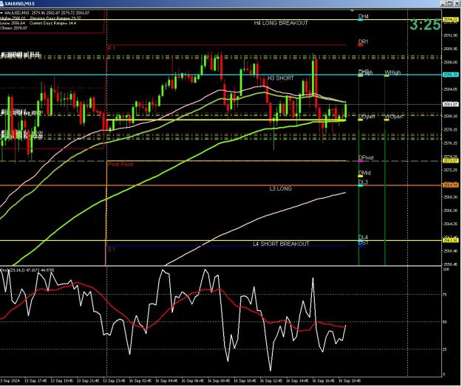Click 'Previous Days Range' info text
This screenshot has height=387, width=462.
coord(55,18)
